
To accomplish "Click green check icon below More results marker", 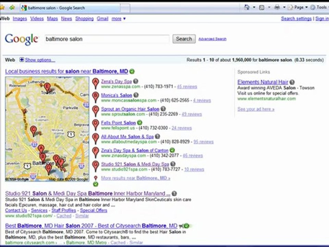I will (96, 184).
